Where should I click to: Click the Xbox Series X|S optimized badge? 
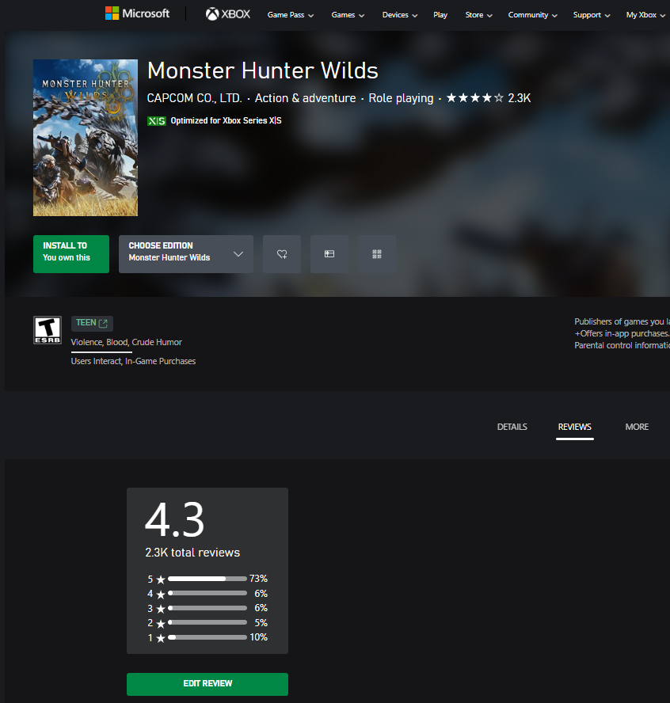[157, 120]
